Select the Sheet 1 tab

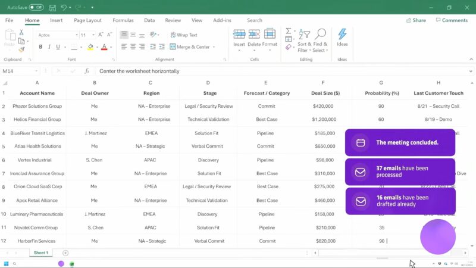tap(41, 253)
